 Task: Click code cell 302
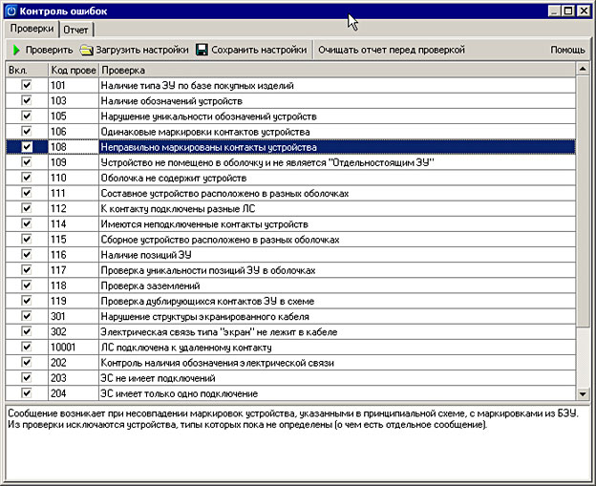pos(74,331)
